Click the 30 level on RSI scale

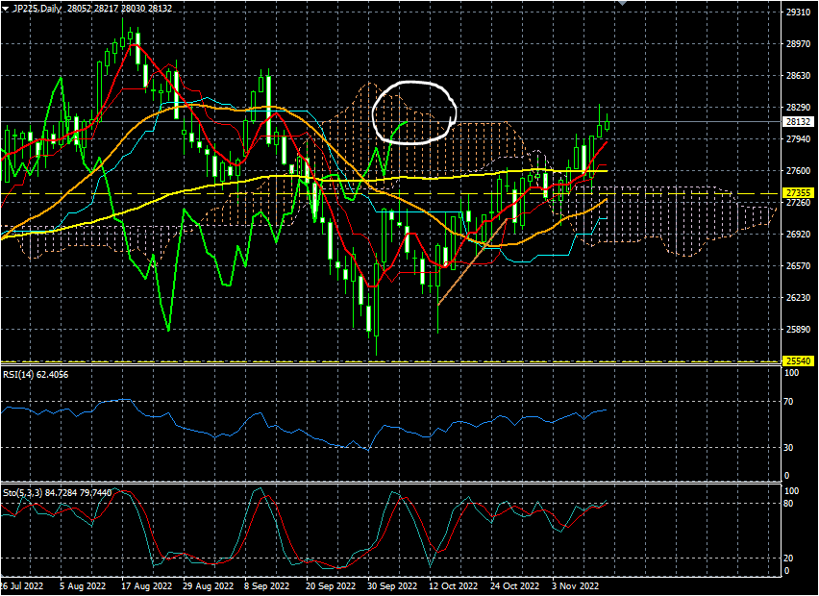(x=788, y=448)
